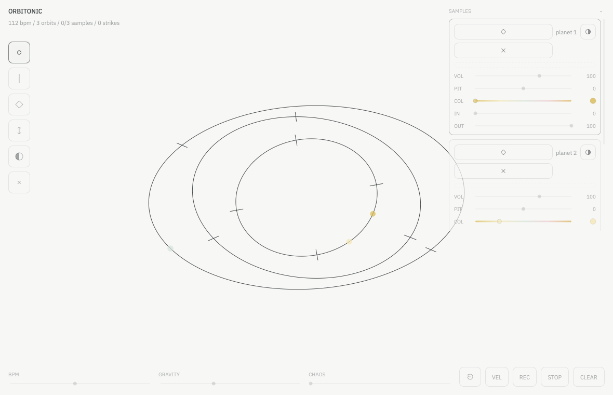Click the CHAOS slider handle

[x=311, y=384]
